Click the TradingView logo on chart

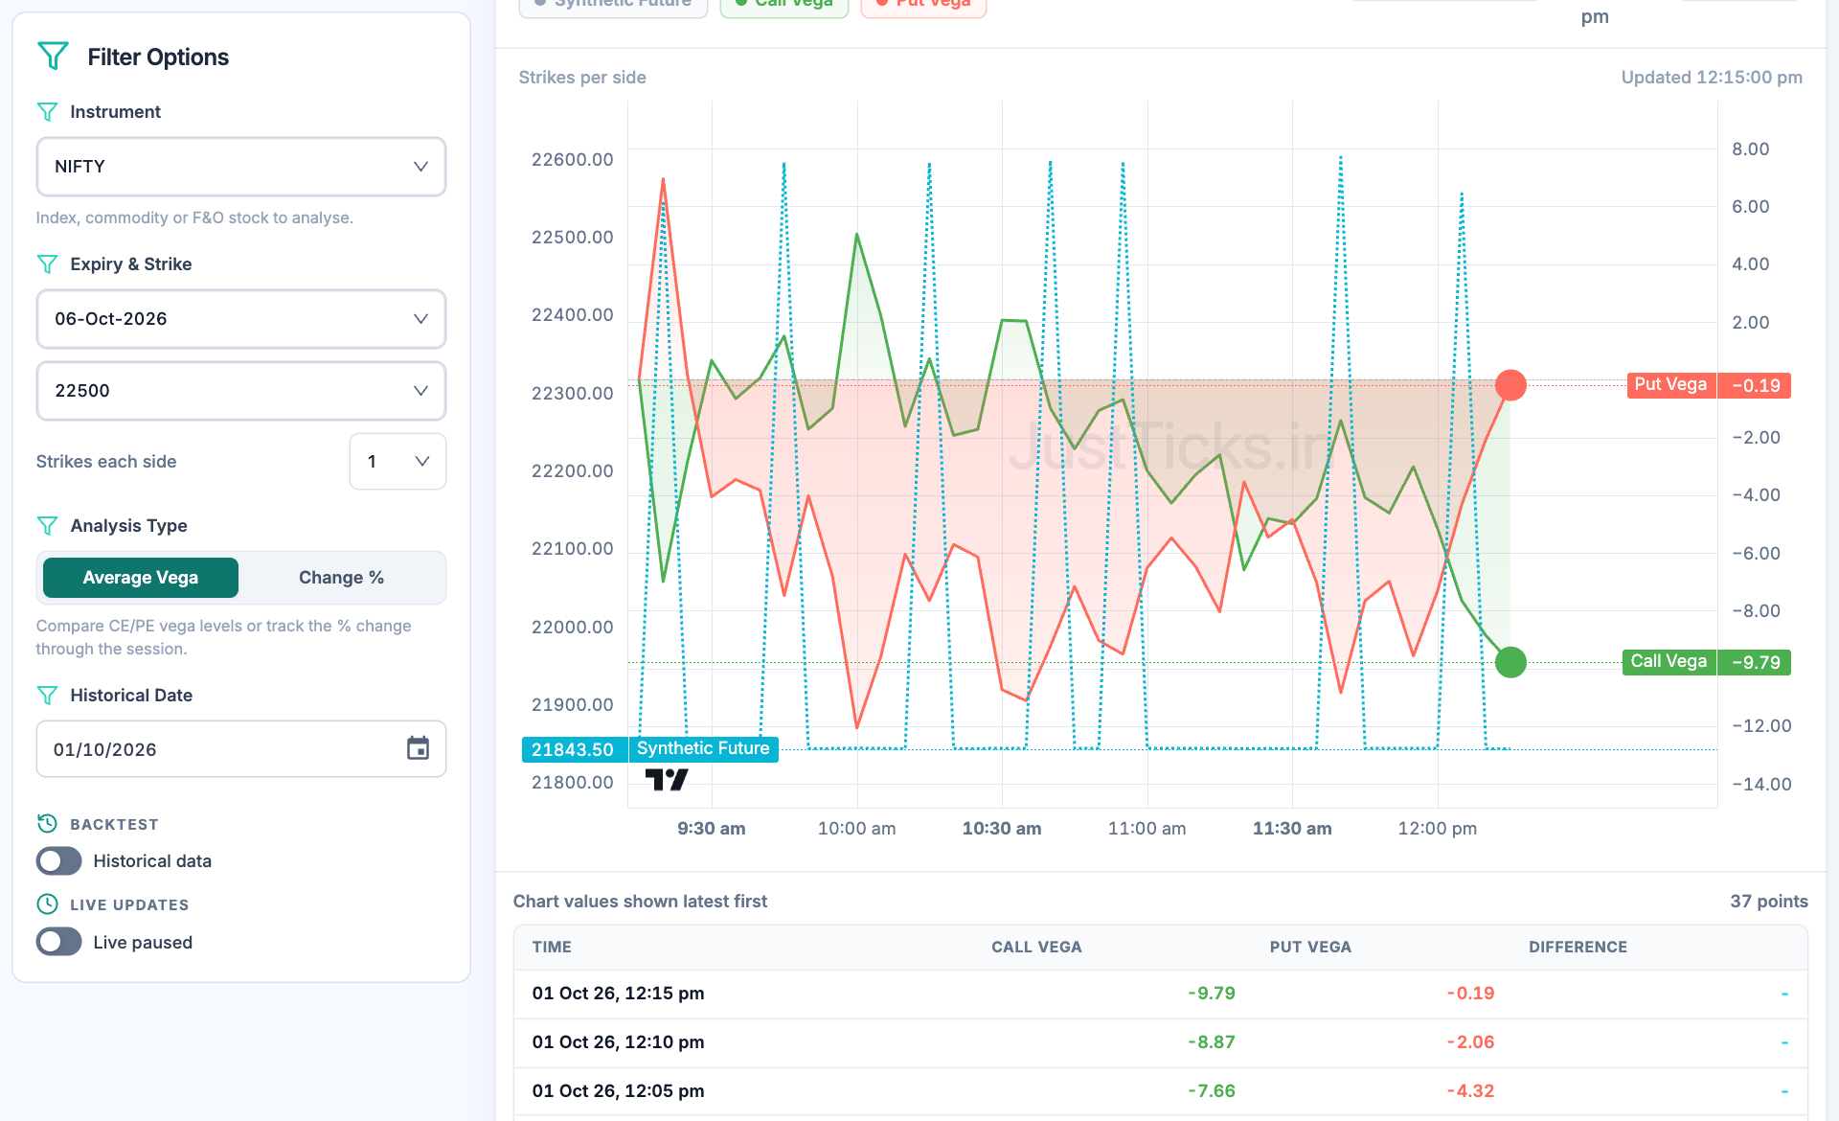(x=667, y=780)
